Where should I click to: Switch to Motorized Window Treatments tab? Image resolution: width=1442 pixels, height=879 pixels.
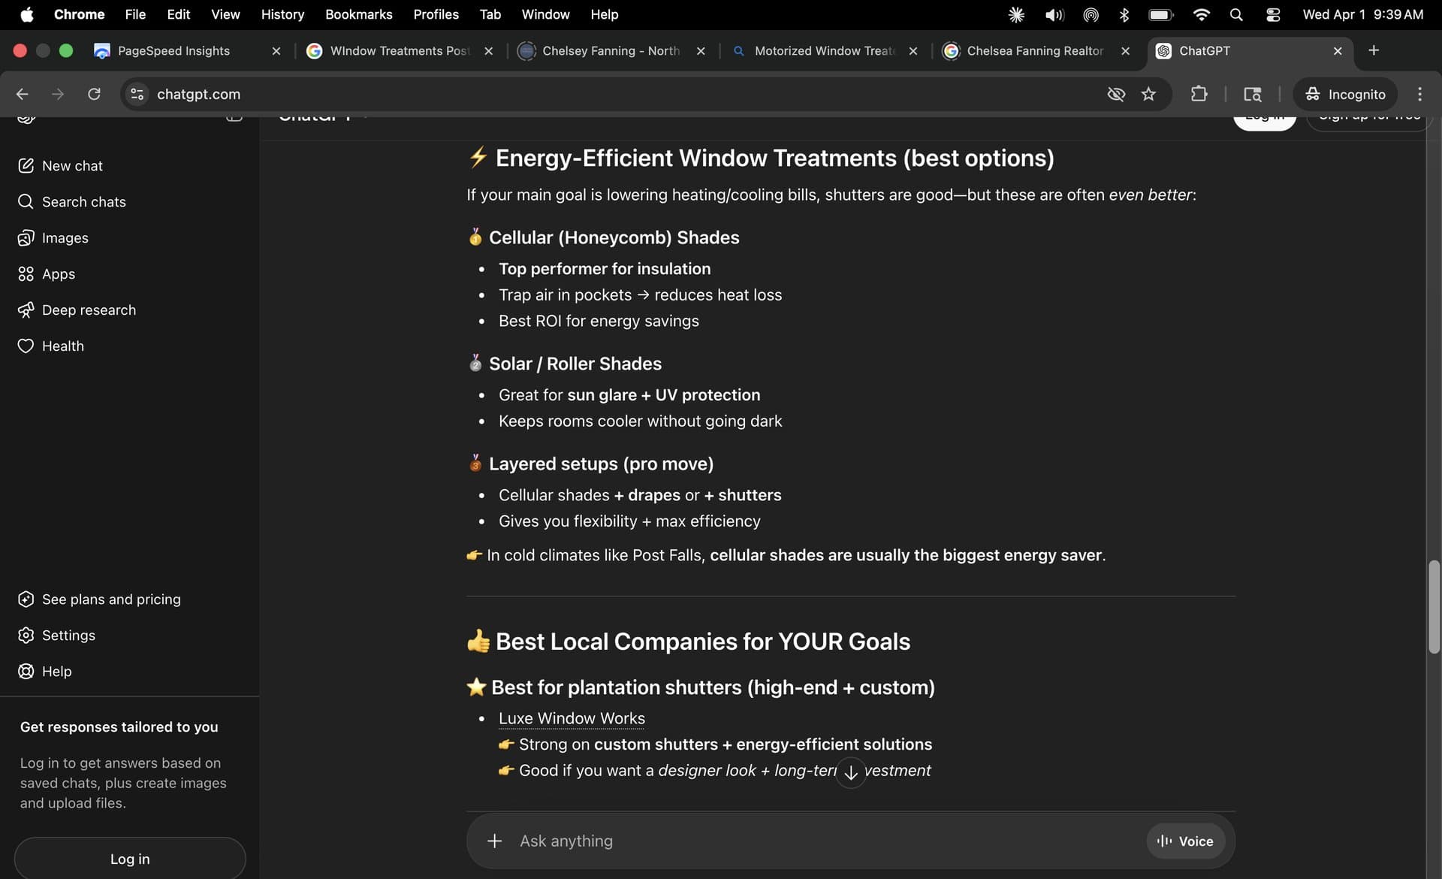[x=824, y=50]
